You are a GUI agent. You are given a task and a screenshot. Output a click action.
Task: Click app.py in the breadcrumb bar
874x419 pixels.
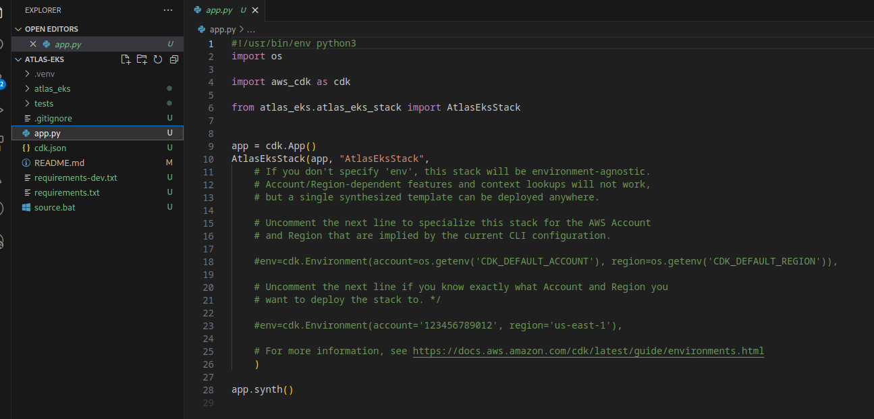point(223,29)
